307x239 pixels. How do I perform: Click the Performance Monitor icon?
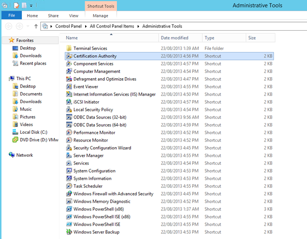coord(69,133)
